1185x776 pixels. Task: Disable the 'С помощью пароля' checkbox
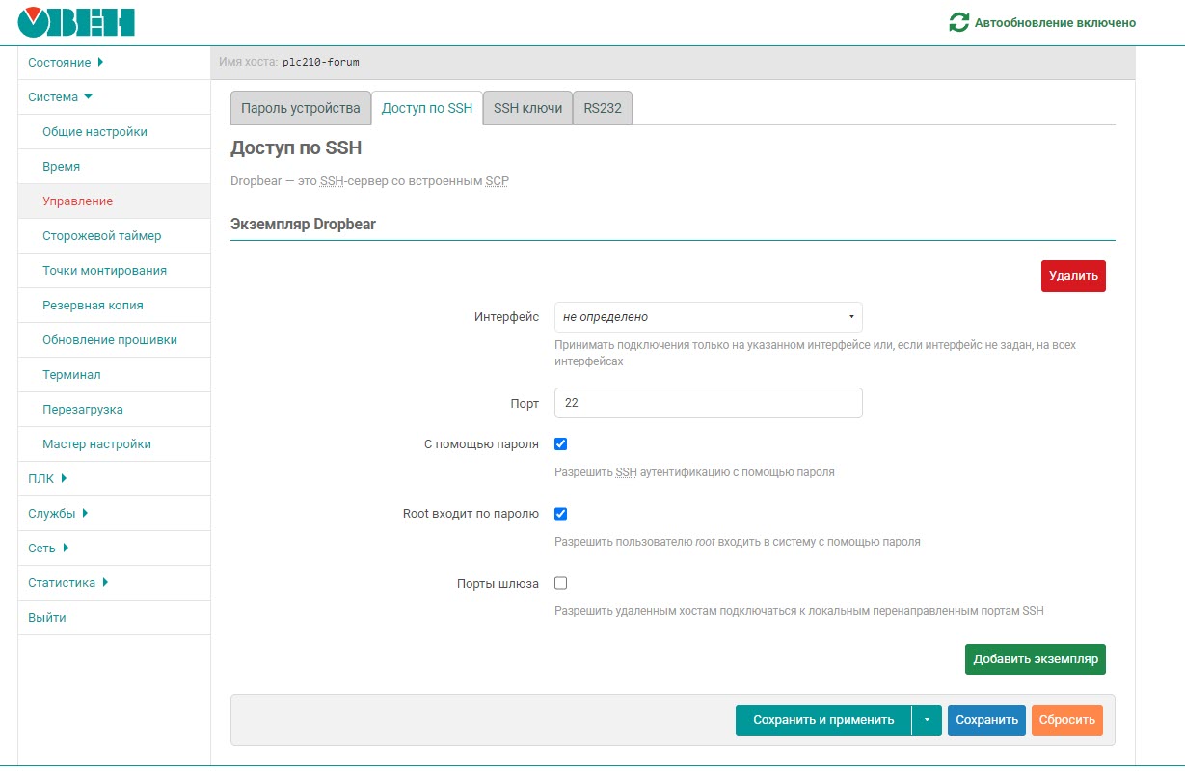pos(561,444)
